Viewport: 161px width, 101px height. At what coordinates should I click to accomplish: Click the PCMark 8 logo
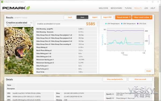click(16, 8)
